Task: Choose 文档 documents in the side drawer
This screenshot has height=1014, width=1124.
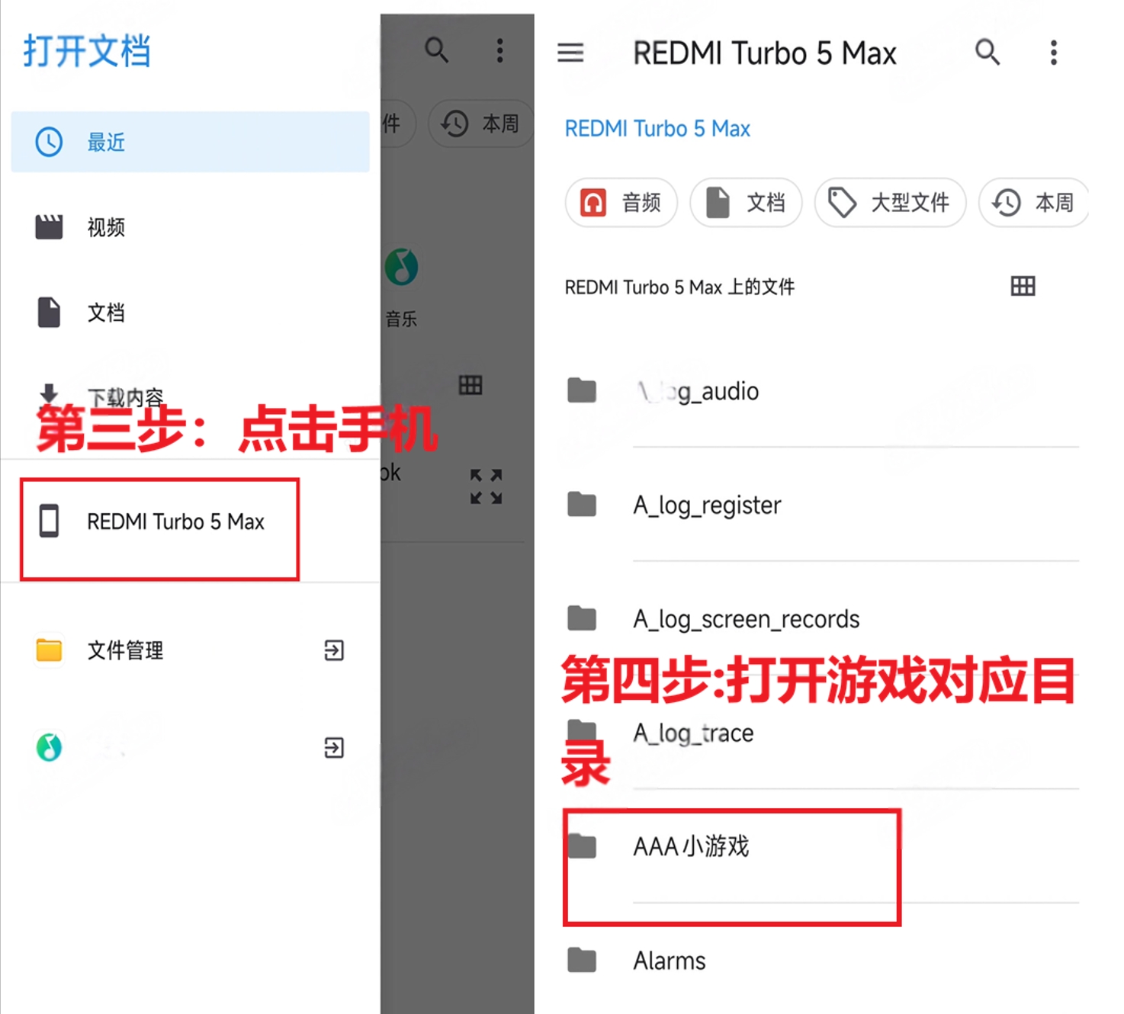Action: [106, 313]
